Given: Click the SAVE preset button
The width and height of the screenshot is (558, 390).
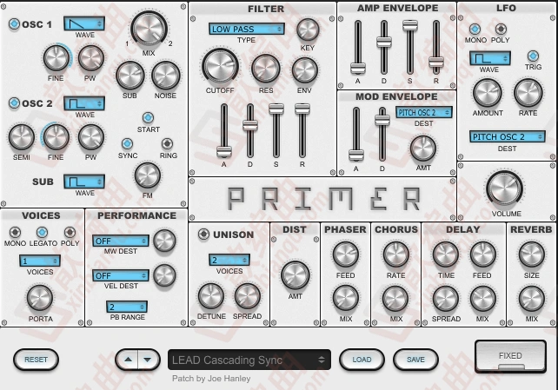Looking at the screenshot, I should point(415,360).
